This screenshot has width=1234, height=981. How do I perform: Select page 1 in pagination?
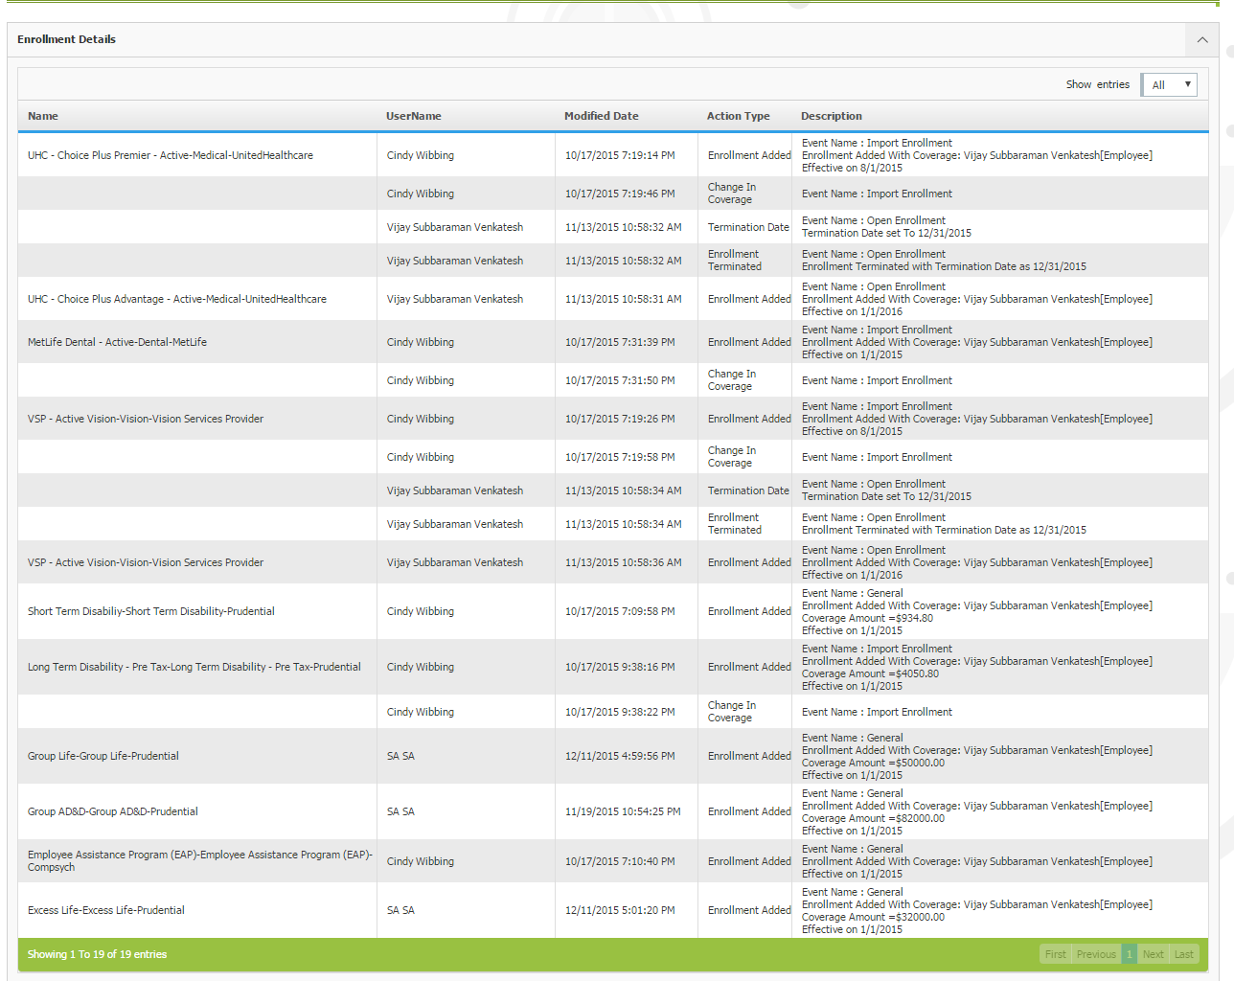pyautogui.click(x=1130, y=954)
